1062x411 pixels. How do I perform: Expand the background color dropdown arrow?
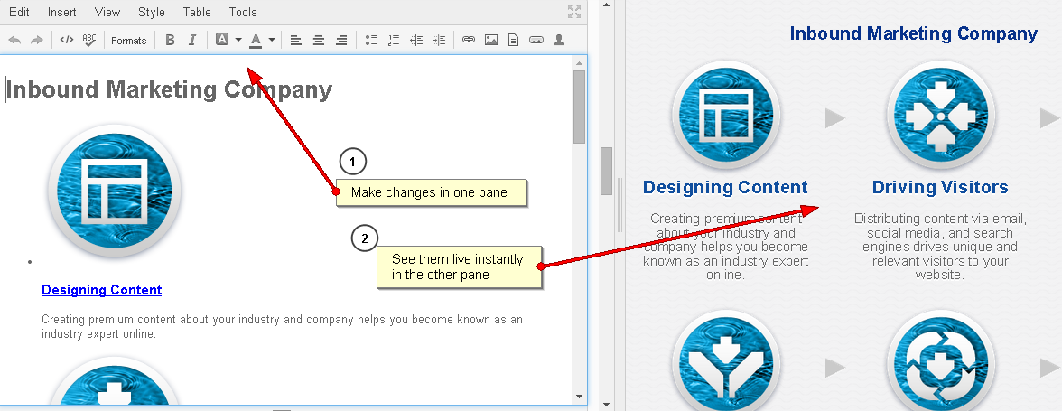[238, 40]
